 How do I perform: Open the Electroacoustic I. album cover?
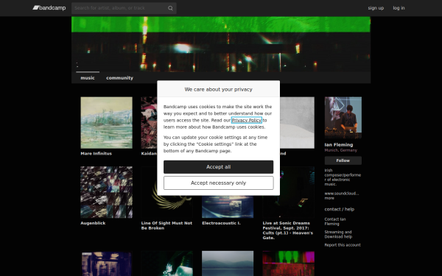[228, 207]
